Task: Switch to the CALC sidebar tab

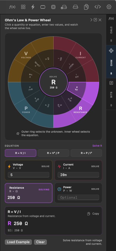Action: 111,30
